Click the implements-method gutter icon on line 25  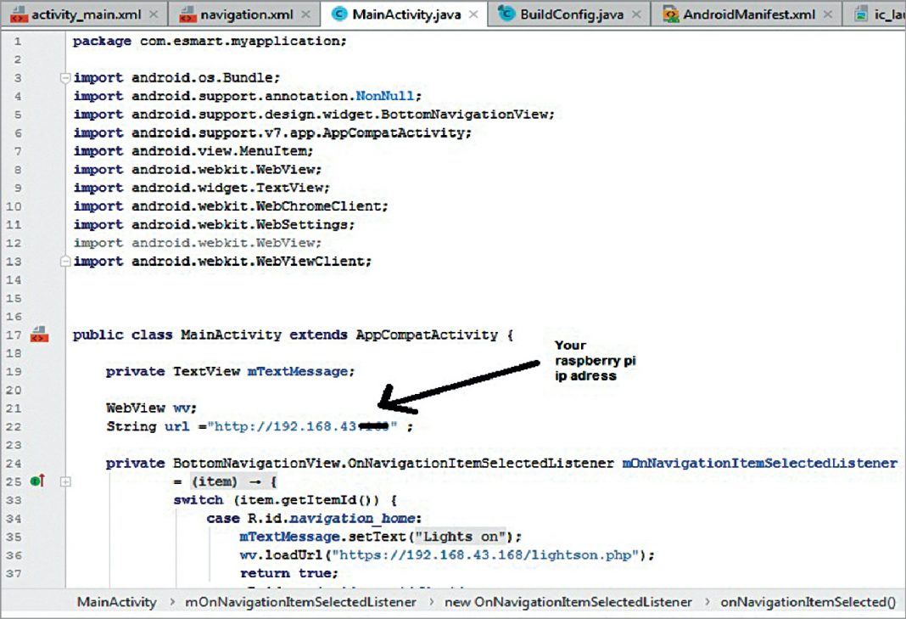tap(38, 481)
